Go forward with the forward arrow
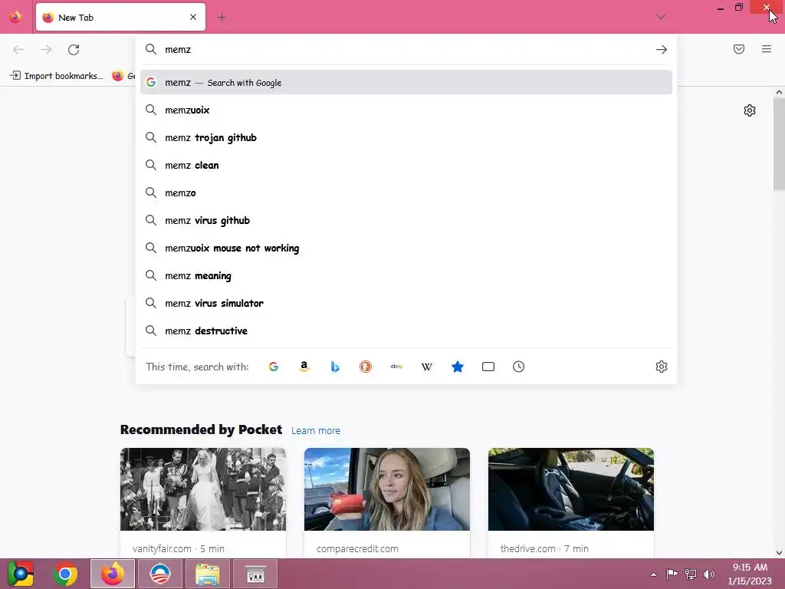Screen dimensions: 785x589 pos(46,50)
